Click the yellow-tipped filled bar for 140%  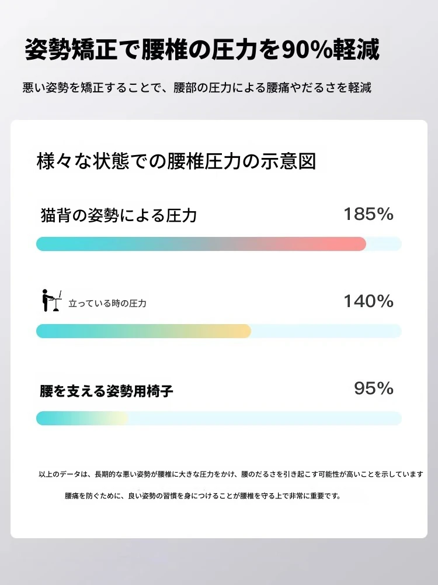(x=143, y=331)
